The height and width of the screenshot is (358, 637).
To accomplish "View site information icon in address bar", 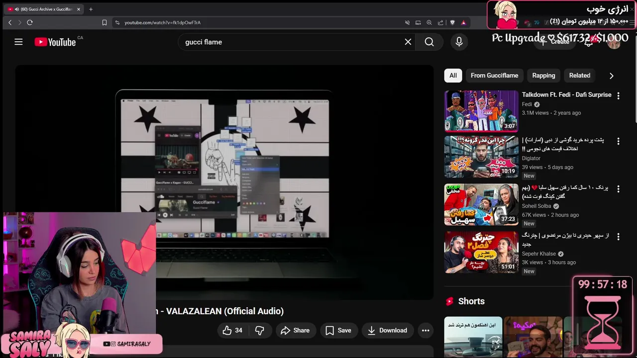I will pos(117,22).
